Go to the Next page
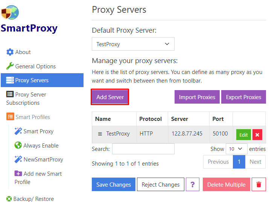This screenshot has width=269, height=202. 255,162
